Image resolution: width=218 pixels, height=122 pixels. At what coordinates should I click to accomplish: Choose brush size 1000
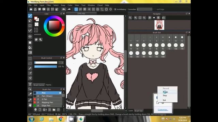coord(163,54)
